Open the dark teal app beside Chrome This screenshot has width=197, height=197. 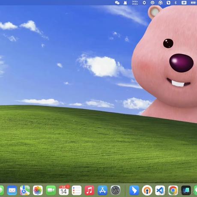pyautogui.click(x=186, y=190)
